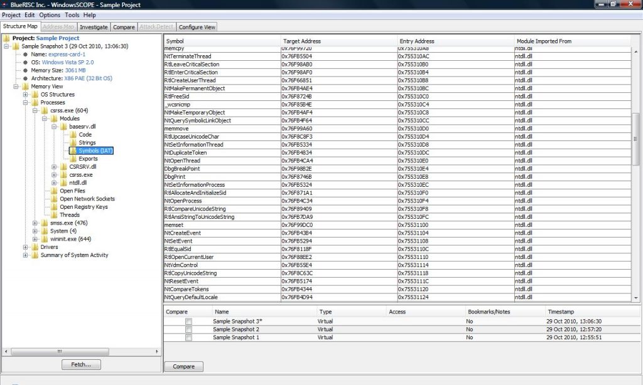Open the Options menu

50,15
